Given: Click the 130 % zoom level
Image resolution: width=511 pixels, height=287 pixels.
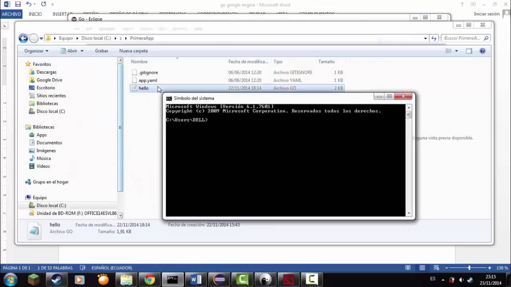Looking at the screenshot, I should coord(502,268).
